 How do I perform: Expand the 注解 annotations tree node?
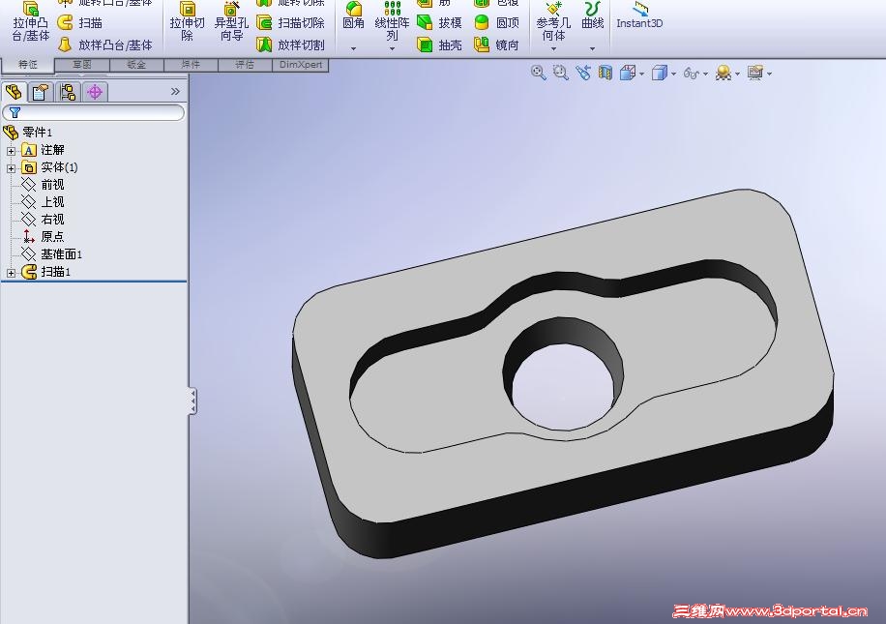pyautogui.click(x=11, y=151)
